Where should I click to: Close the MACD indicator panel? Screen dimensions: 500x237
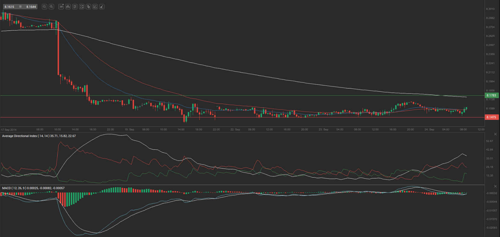coord(495,186)
